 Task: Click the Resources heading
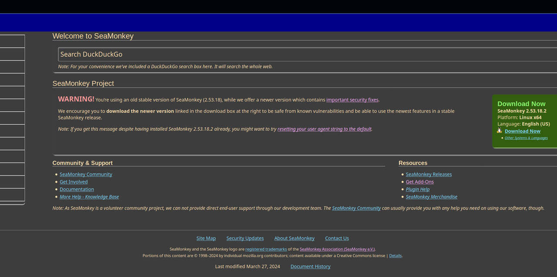coord(413,163)
